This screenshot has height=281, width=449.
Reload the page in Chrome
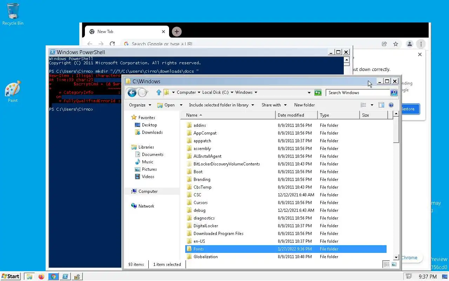[x=112, y=44]
